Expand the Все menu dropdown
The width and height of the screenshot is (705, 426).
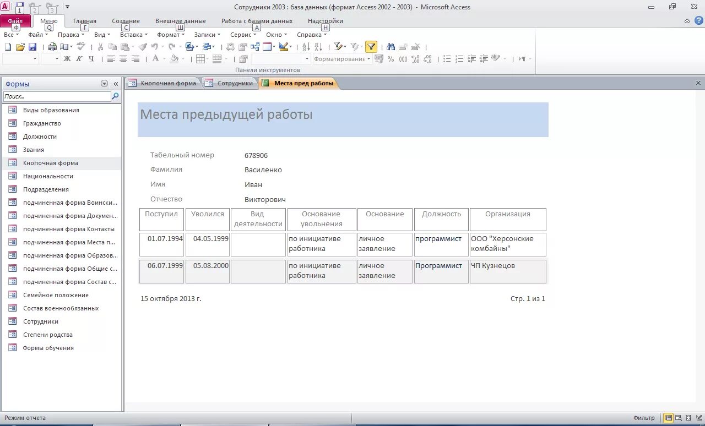point(11,35)
